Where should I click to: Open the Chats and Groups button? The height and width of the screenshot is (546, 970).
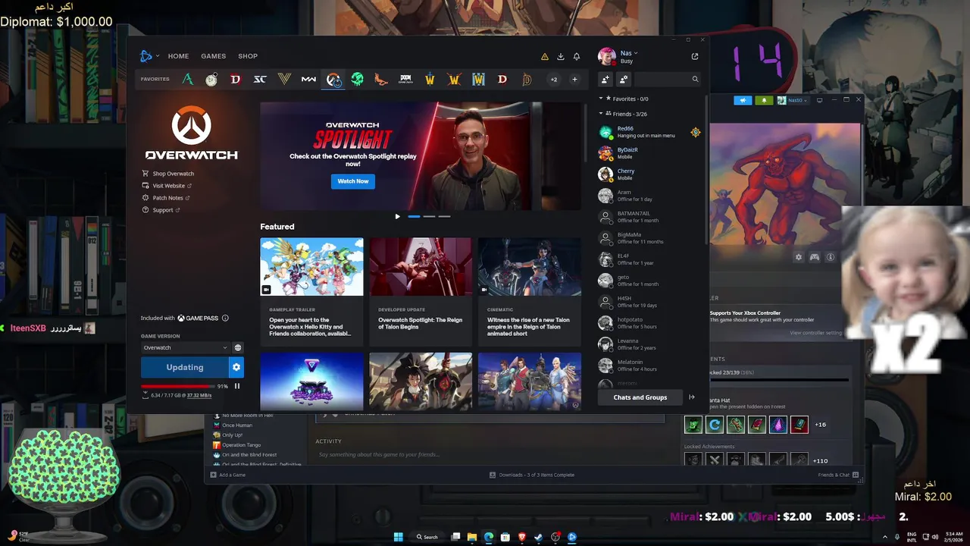pyautogui.click(x=640, y=397)
